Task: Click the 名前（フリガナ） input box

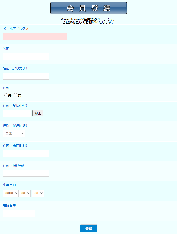Action: point(26,76)
